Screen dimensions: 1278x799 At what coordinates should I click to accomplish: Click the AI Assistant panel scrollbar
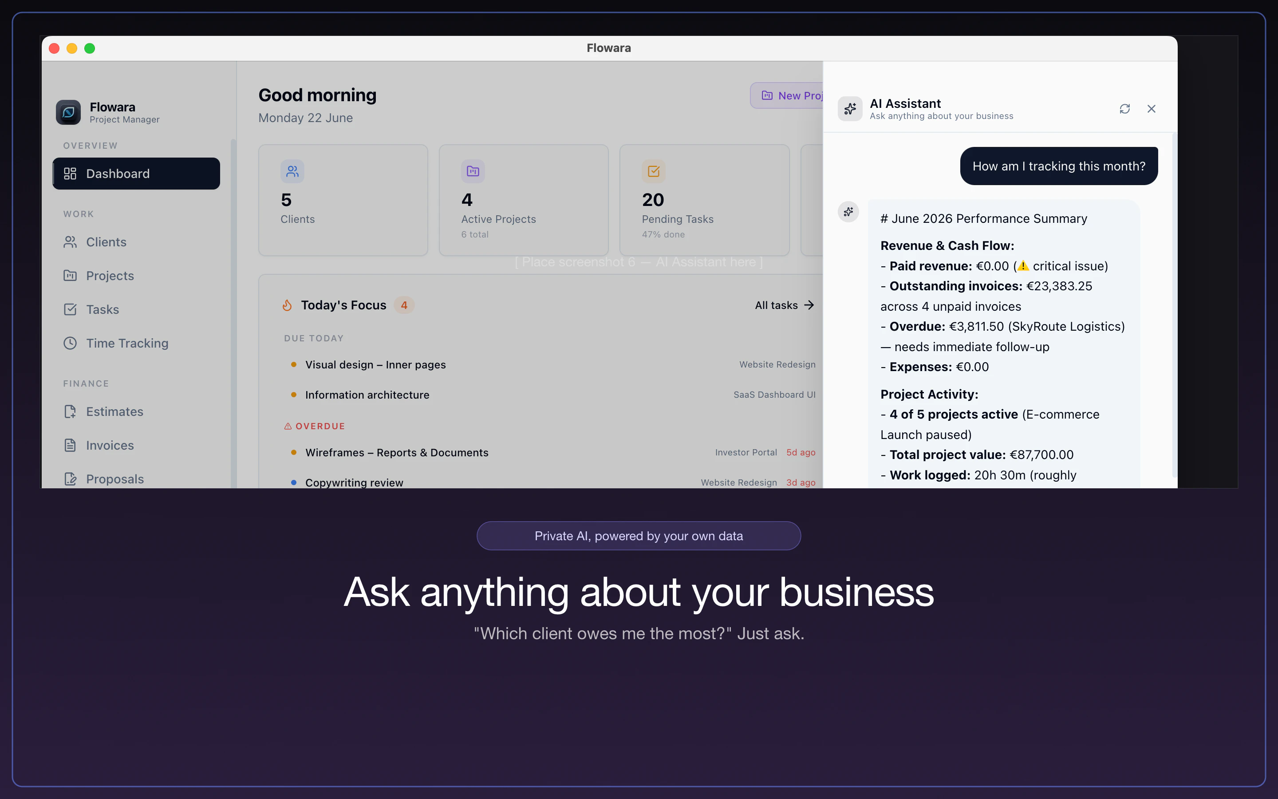[1175, 306]
